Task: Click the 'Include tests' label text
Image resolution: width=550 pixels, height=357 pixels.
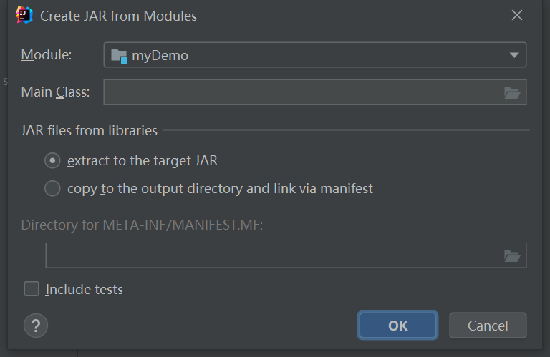Action: (x=85, y=290)
